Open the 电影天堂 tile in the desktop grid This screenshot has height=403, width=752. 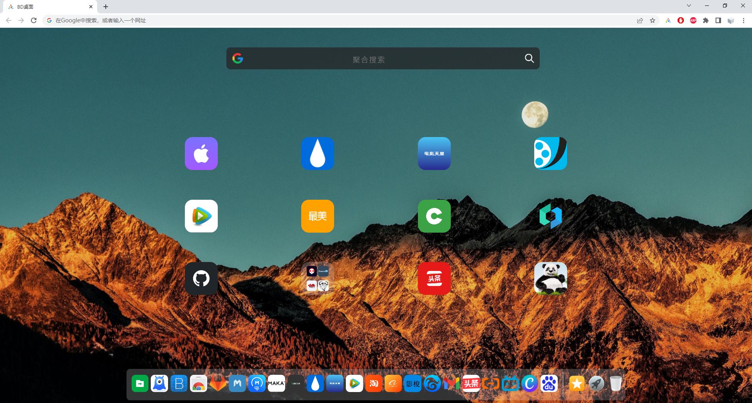[434, 154]
